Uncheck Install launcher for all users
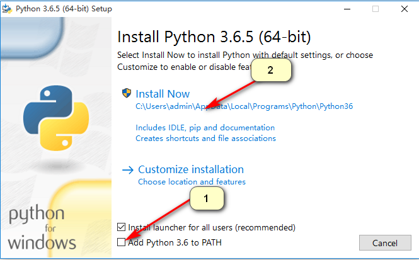 (x=122, y=227)
